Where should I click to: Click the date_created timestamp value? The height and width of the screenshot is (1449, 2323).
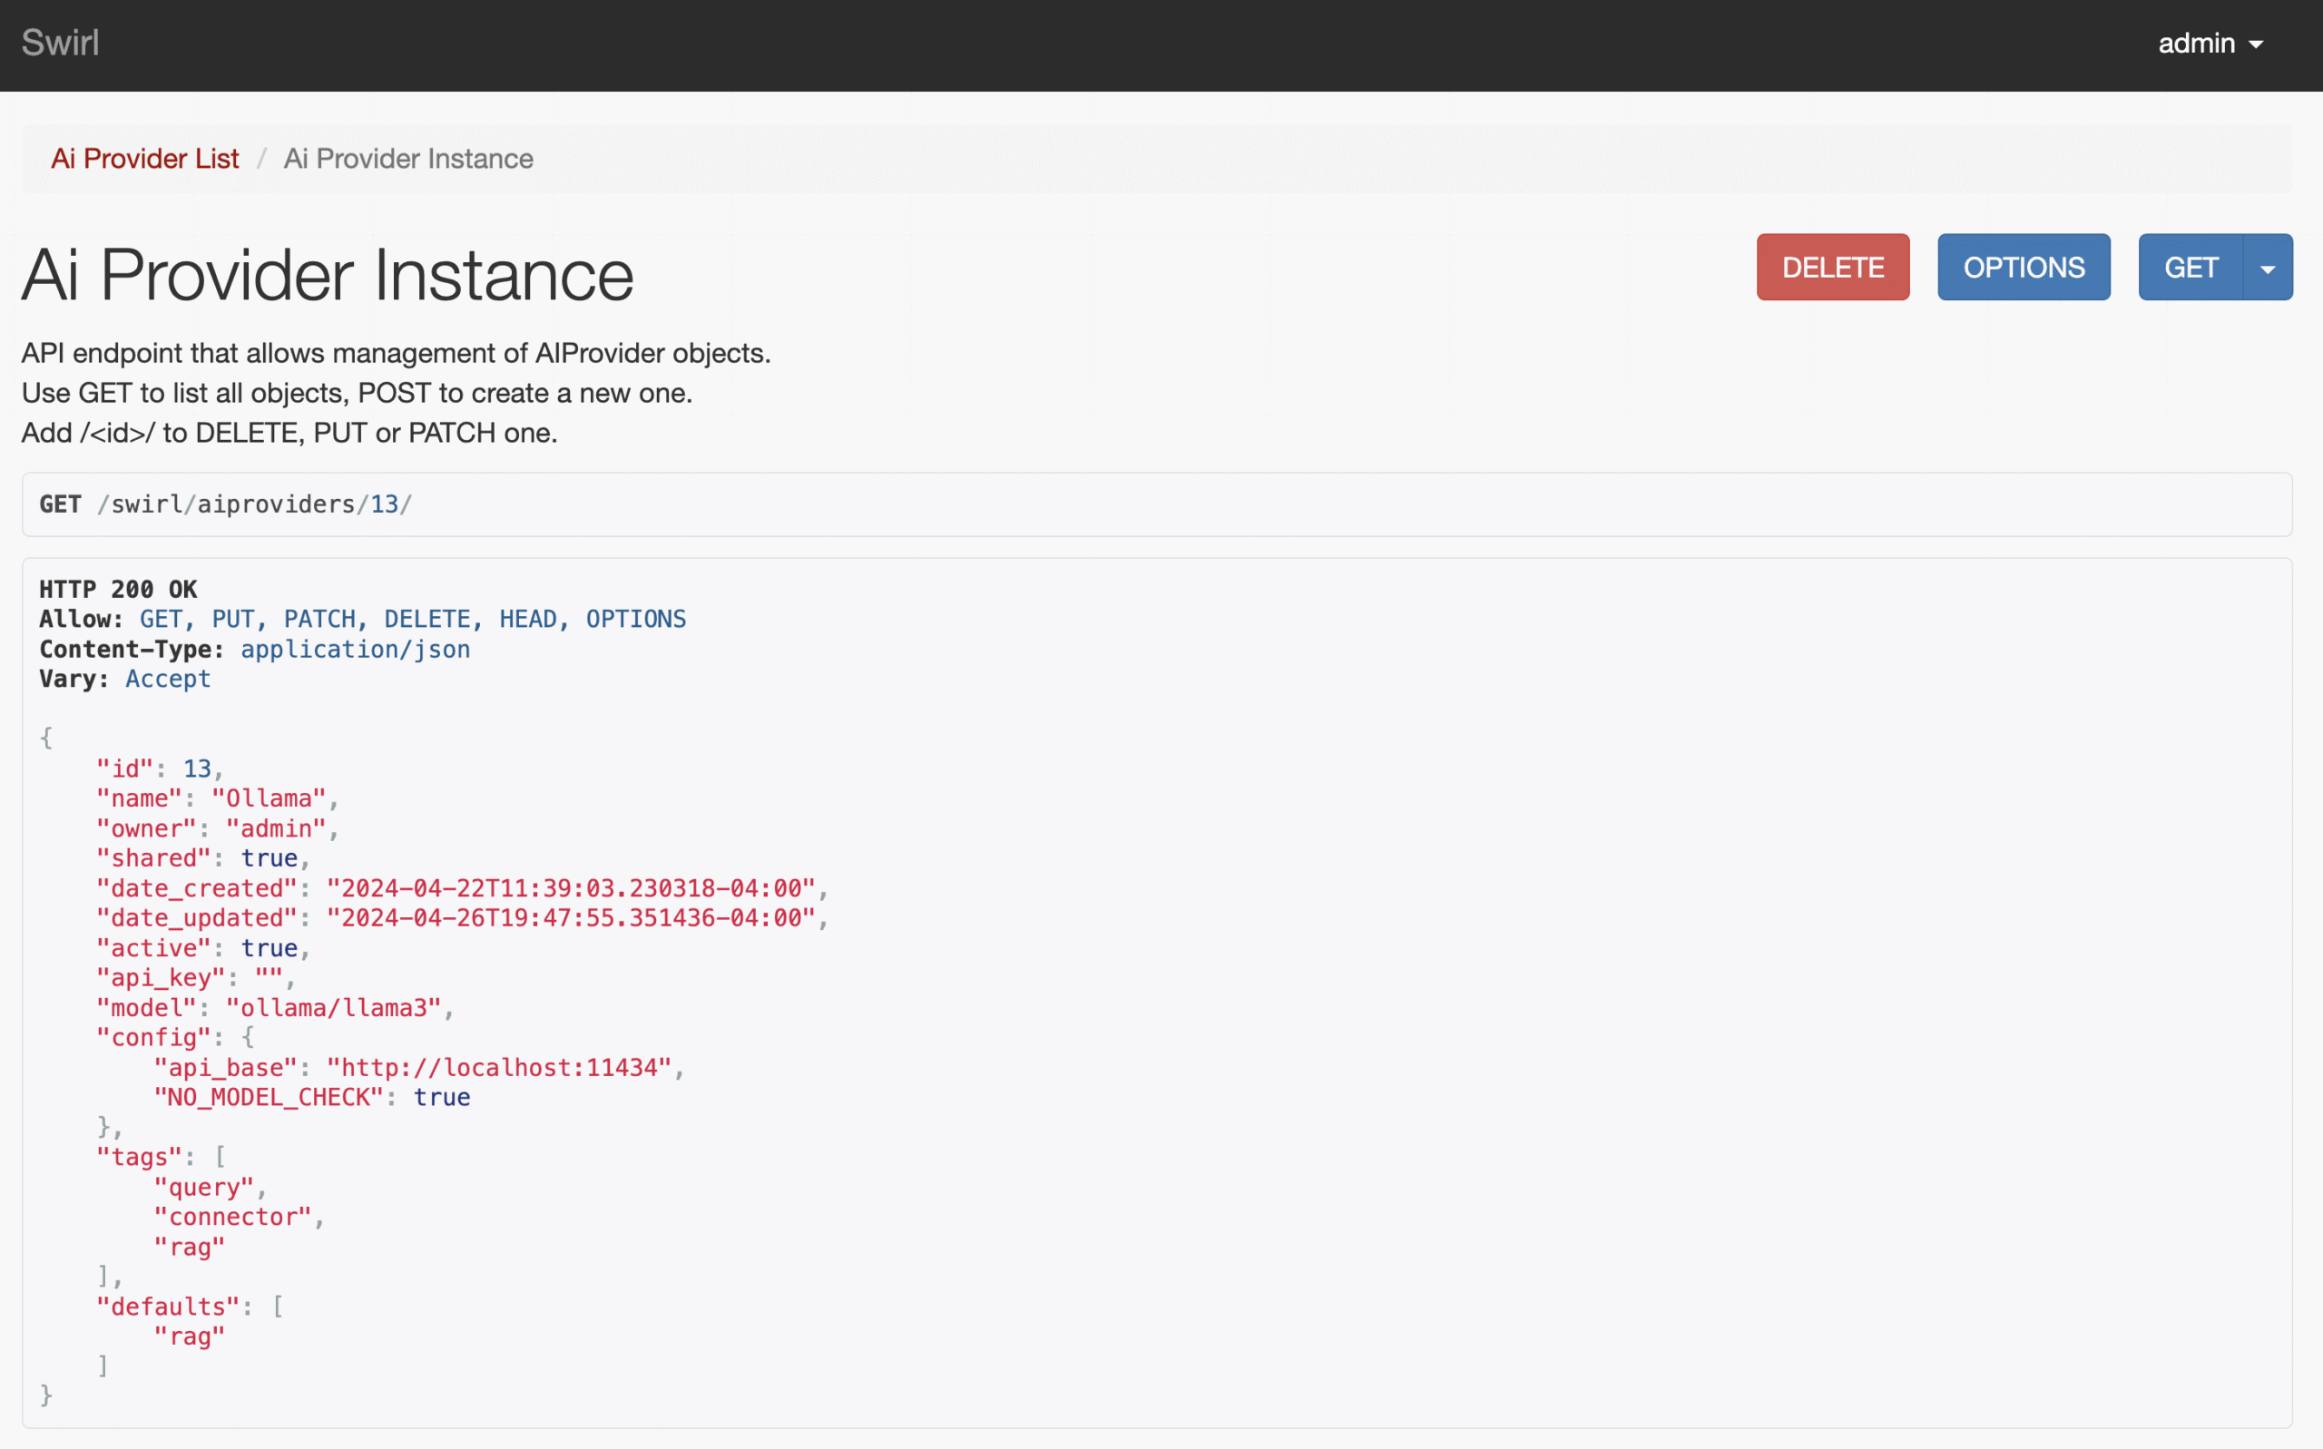[x=571, y=887]
